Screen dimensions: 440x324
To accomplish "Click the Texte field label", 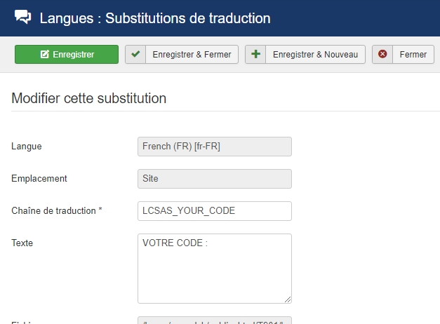I will [x=22, y=243].
